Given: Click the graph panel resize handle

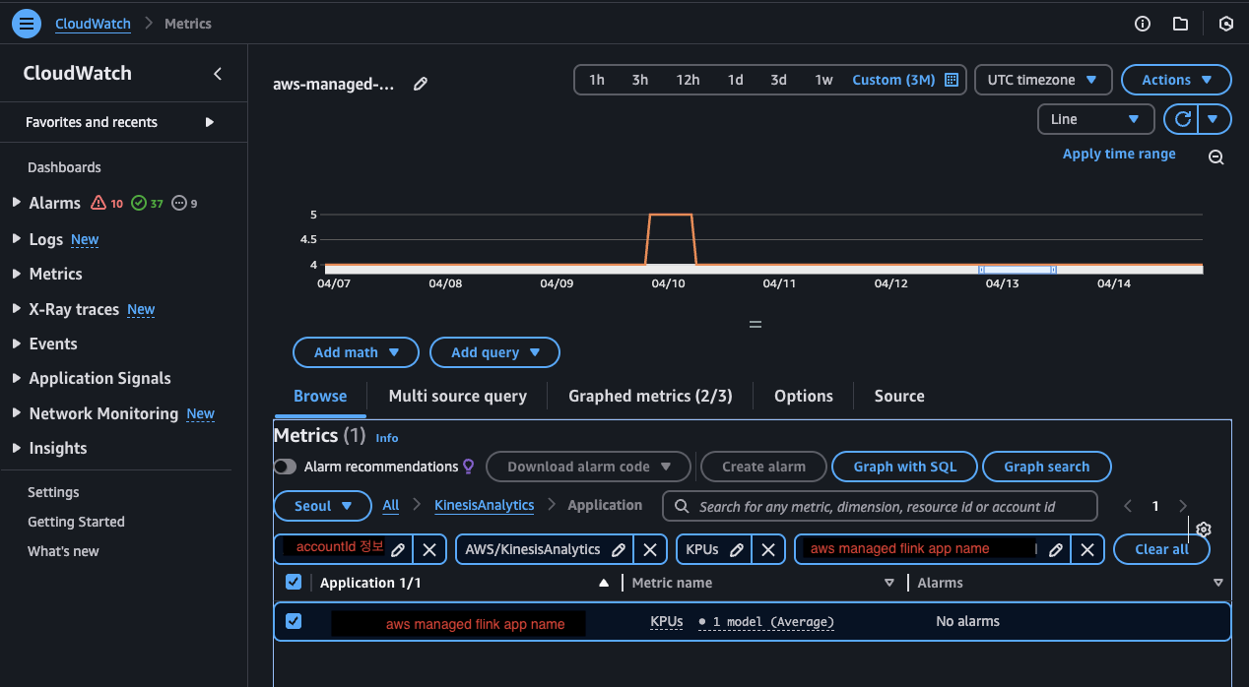Looking at the screenshot, I should pyautogui.click(x=756, y=324).
